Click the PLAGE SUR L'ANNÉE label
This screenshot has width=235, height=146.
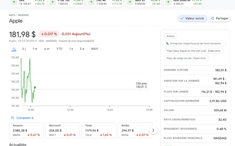point(176,91)
